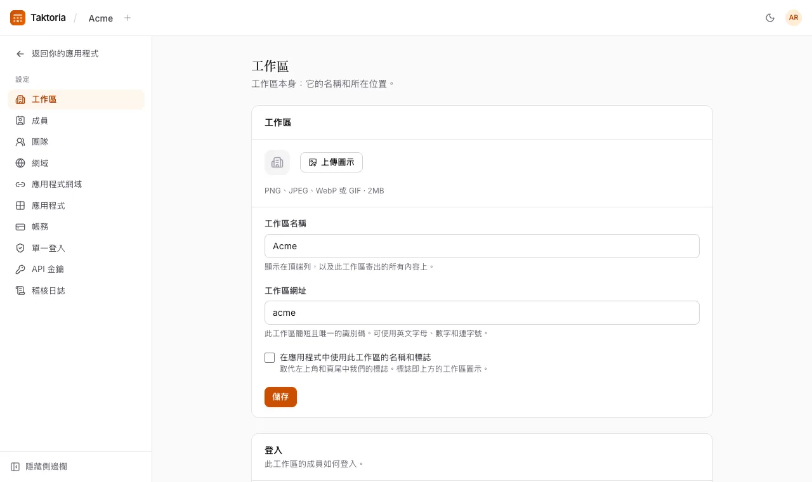View the 稽核日誌 page
The width and height of the screenshot is (812, 482).
tap(76, 290)
